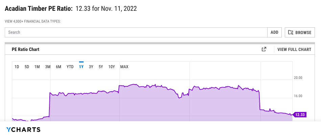
Task: Select the 5D time range
Action: 27,67
